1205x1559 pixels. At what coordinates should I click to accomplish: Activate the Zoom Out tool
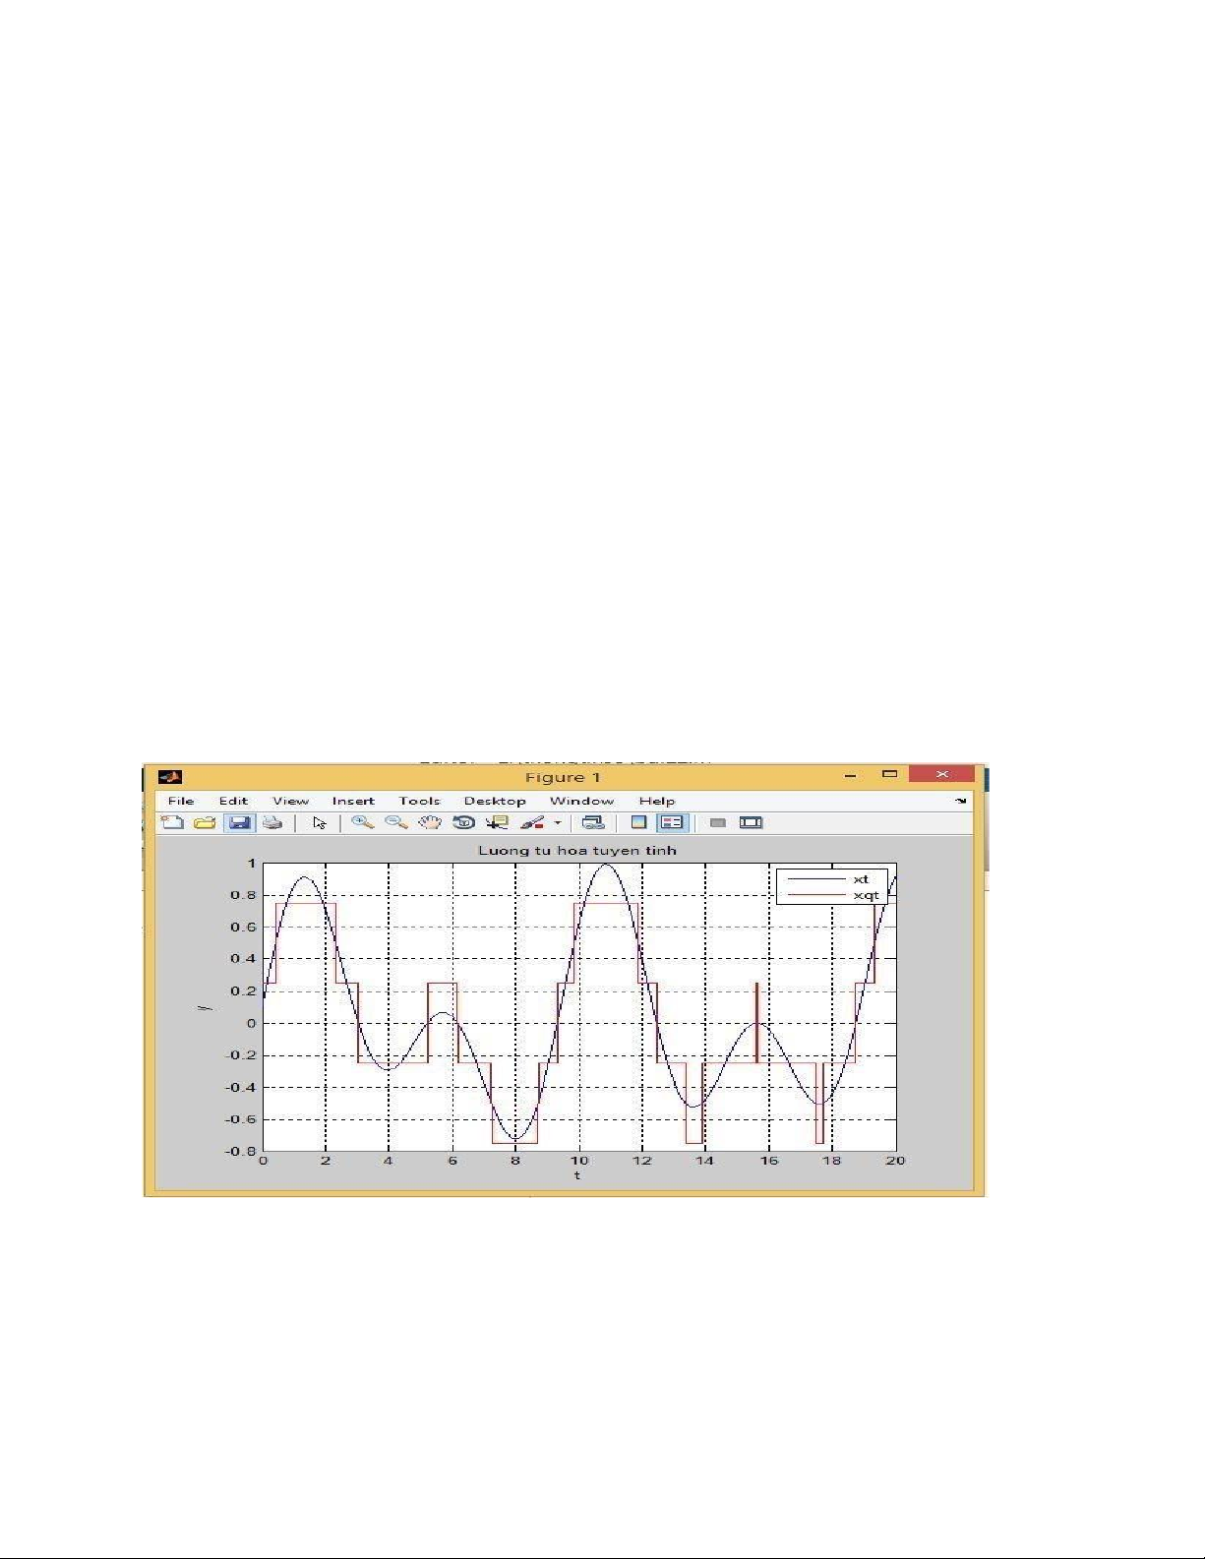click(x=395, y=822)
